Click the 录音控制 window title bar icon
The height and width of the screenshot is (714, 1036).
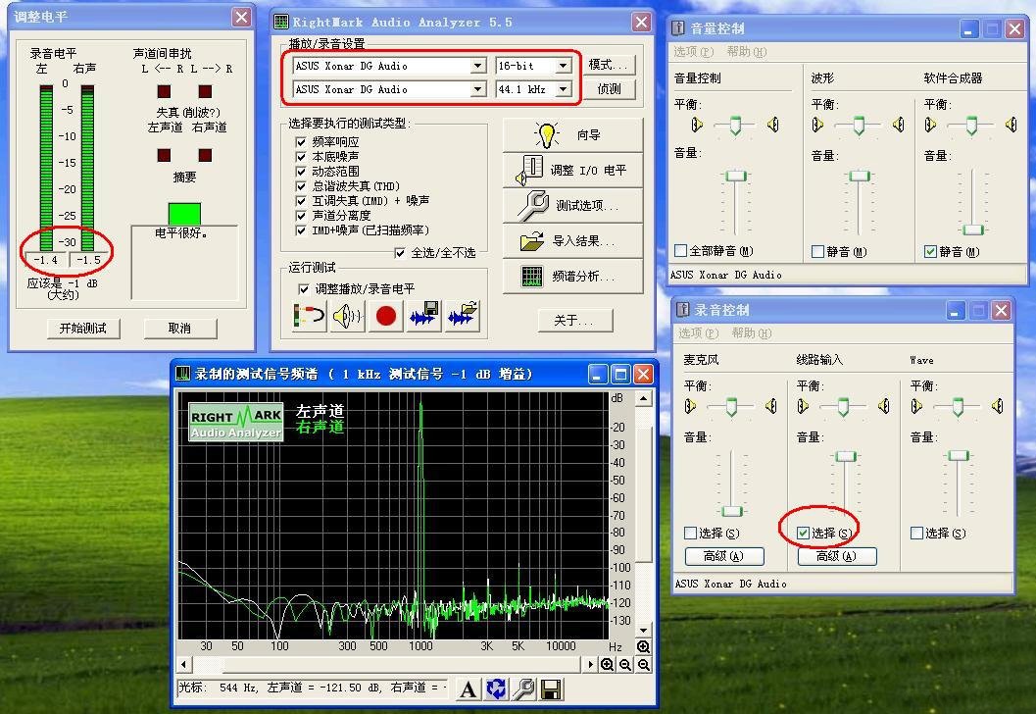pos(682,309)
